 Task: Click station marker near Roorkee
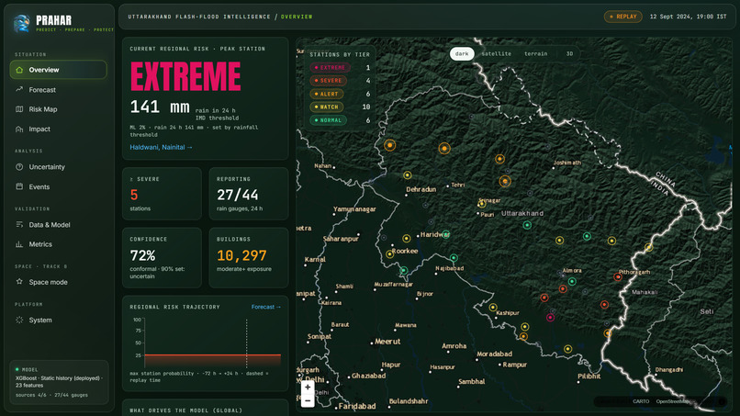[390, 254]
